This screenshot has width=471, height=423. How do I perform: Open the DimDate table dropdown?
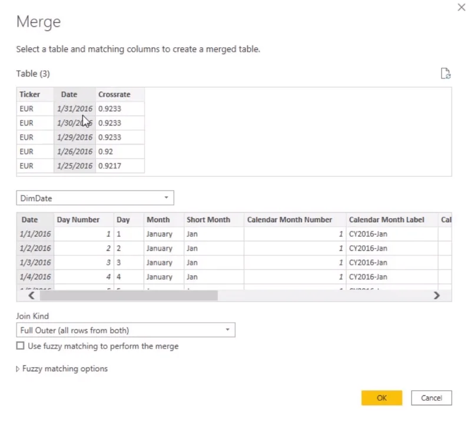95,198
